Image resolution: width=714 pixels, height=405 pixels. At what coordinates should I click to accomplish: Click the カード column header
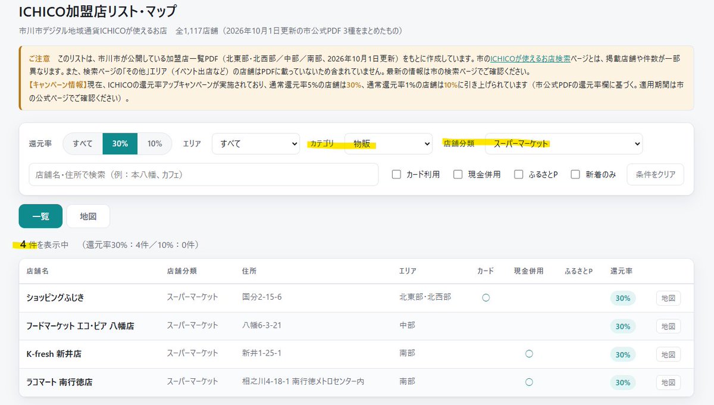coord(486,271)
